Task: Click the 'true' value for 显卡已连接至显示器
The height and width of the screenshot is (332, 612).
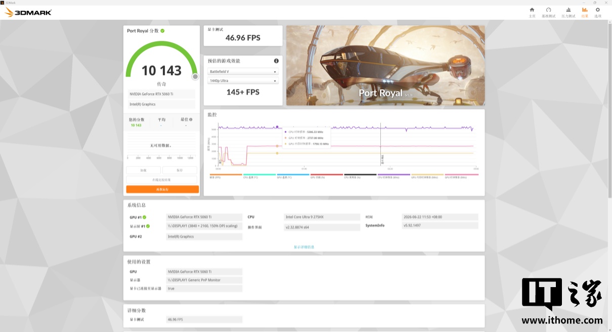Action: [204, 289]
